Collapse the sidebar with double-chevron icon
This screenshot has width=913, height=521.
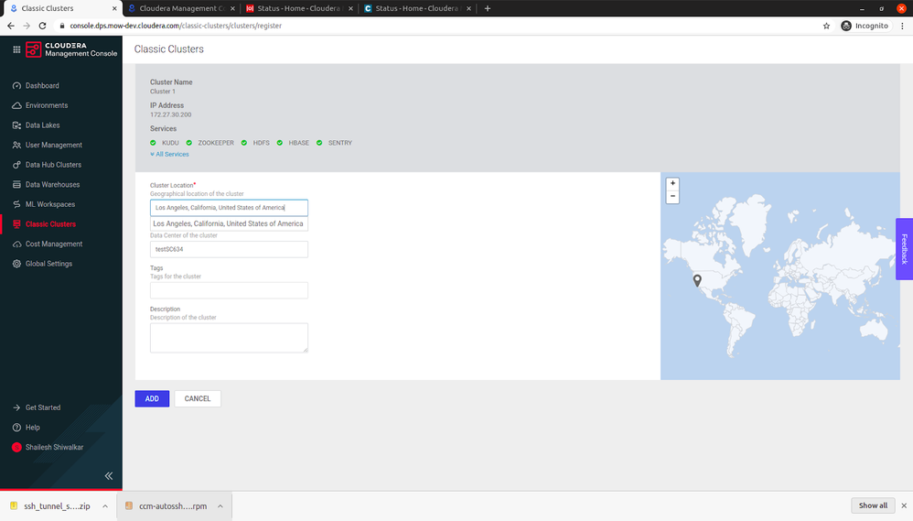(x=109, y=476)
